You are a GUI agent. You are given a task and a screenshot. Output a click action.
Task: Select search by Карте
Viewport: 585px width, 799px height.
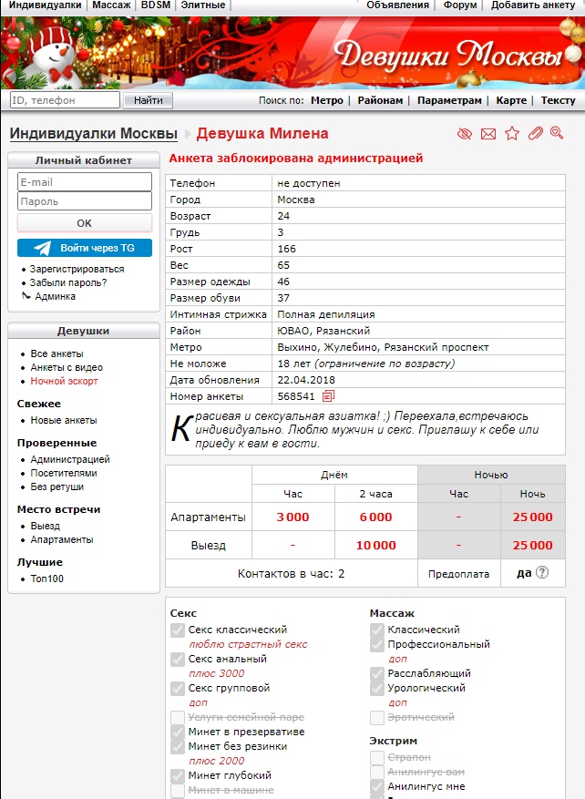[511, 100]
